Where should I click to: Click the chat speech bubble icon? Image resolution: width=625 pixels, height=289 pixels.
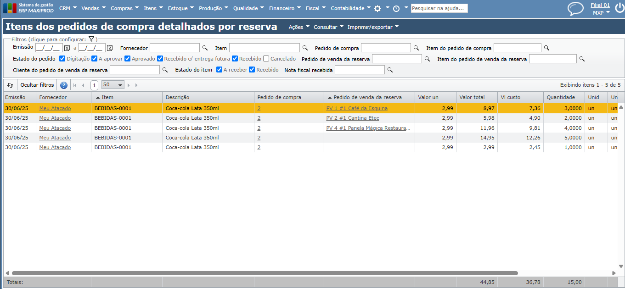(x=575, y=9)
